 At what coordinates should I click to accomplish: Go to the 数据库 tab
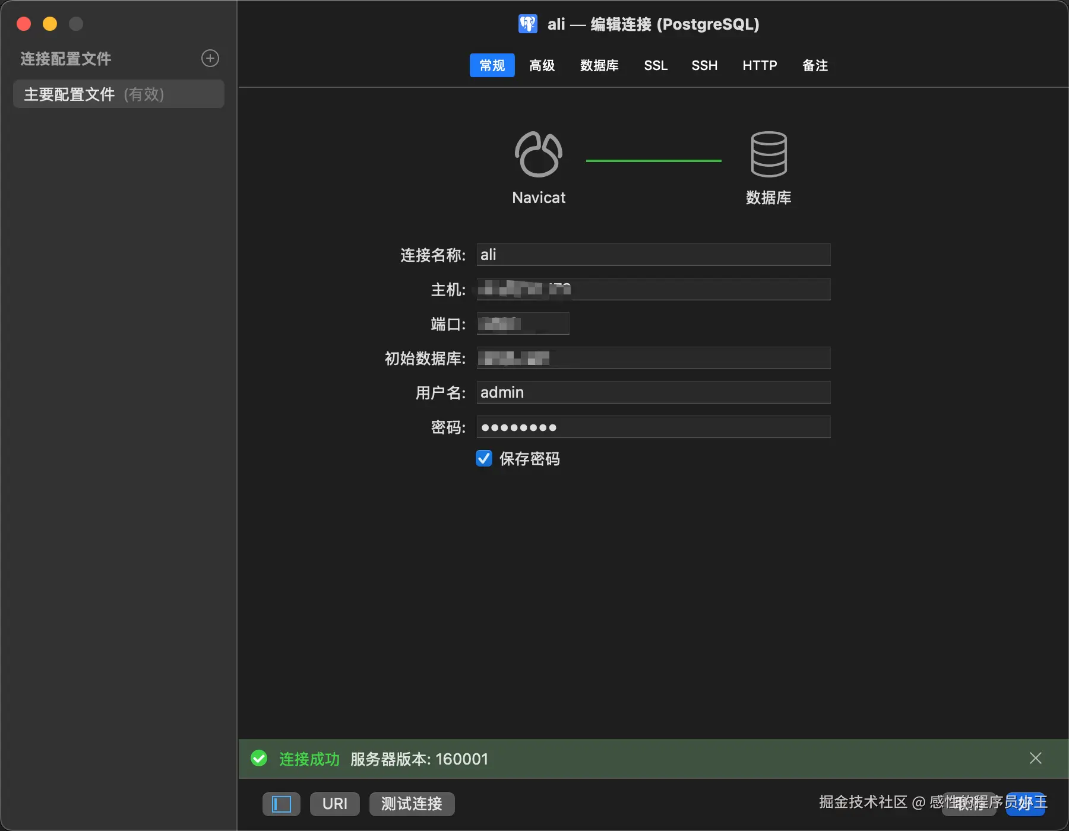599,65
